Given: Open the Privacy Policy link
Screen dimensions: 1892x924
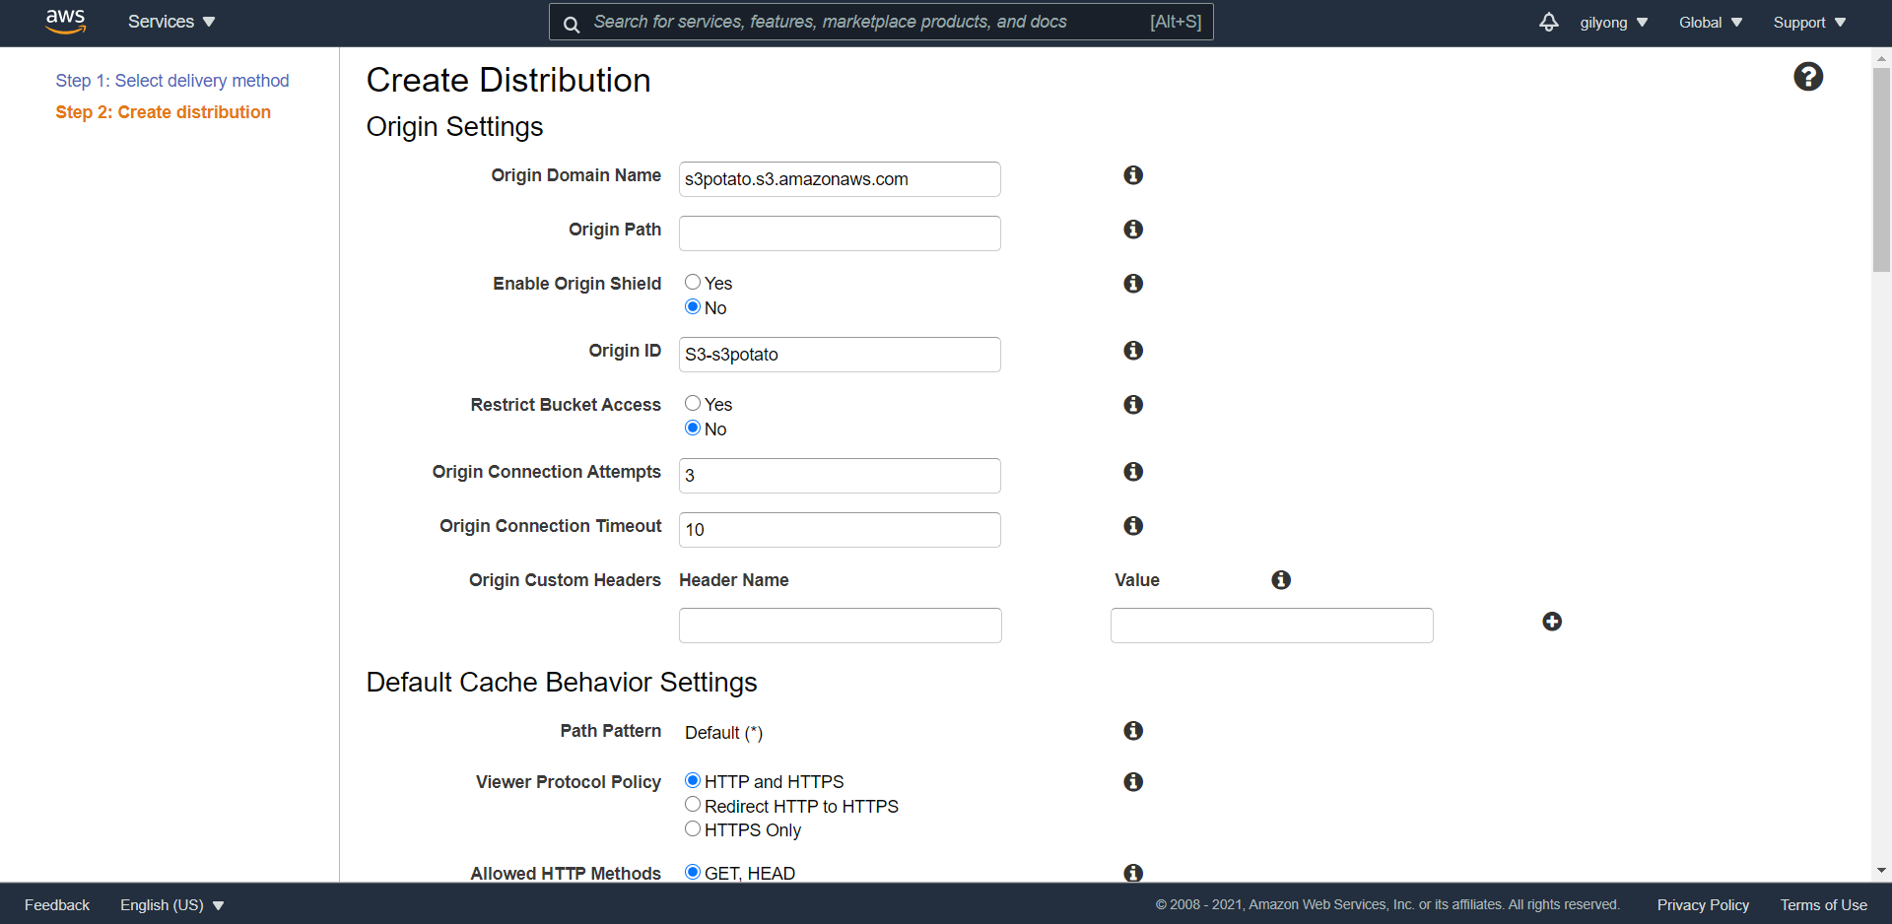Looking at the screenshot, I should [x=1703, y=905].
